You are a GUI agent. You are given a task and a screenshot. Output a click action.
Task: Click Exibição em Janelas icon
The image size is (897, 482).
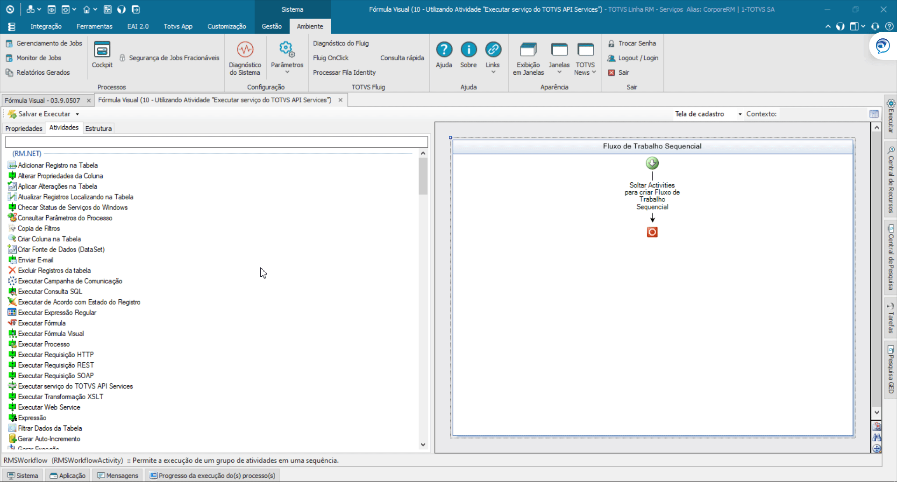tap(528, 50)
